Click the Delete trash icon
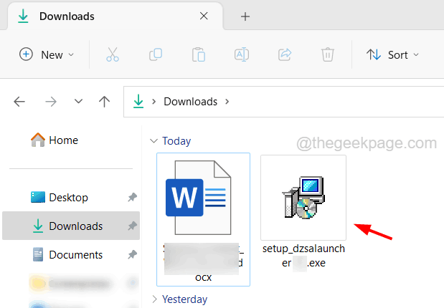444x308 pixels. (x=328, y=54)
